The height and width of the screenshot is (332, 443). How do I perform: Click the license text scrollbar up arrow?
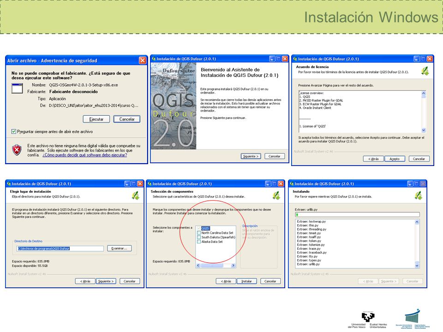coord(424,93)
